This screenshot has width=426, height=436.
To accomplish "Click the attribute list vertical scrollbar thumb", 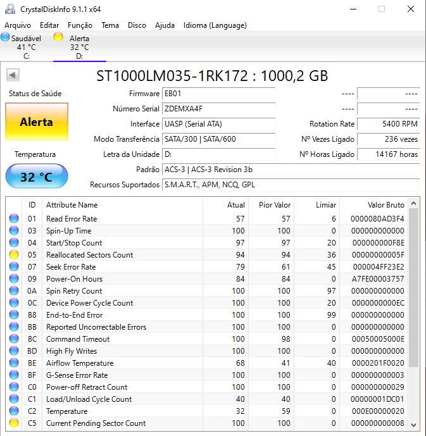I will coord(414,288).
